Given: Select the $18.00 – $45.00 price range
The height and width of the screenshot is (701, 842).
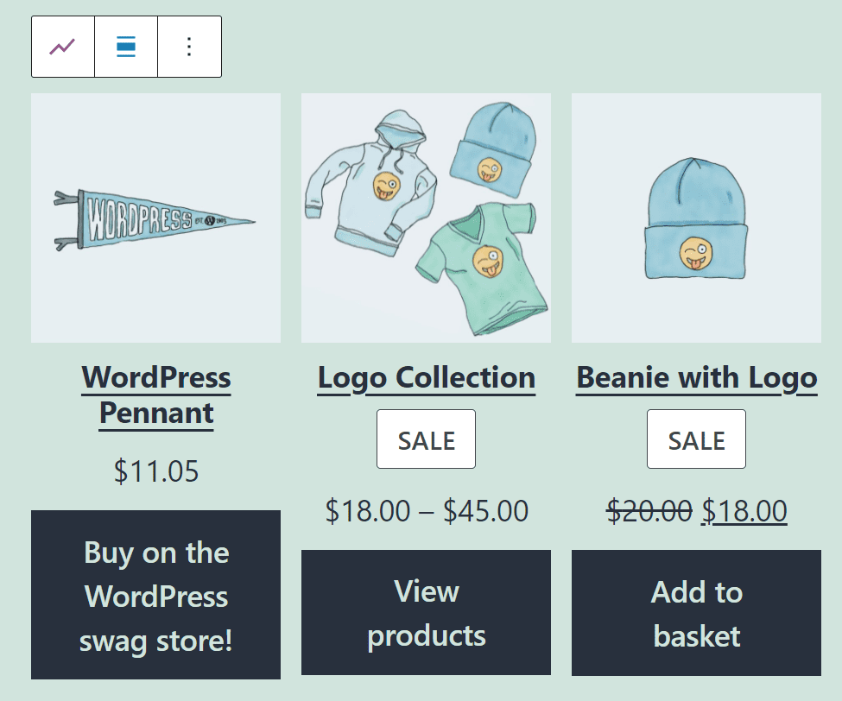Looking at the screenshot, I should [x=426, y=511].
